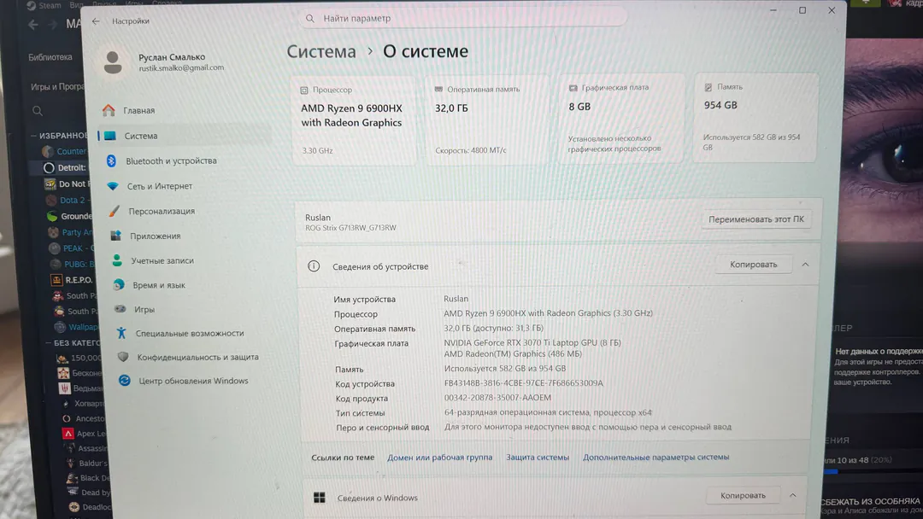Select the Система monitor icon in sidebar
923x519 pixels.
[110, 136]
